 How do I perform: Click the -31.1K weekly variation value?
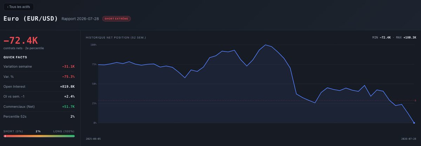(x=68, y=66)
